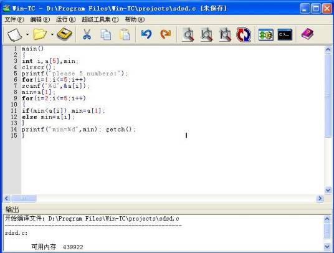Click the first magnifier Find icon
334x253 pixels.
coord(188,34)
